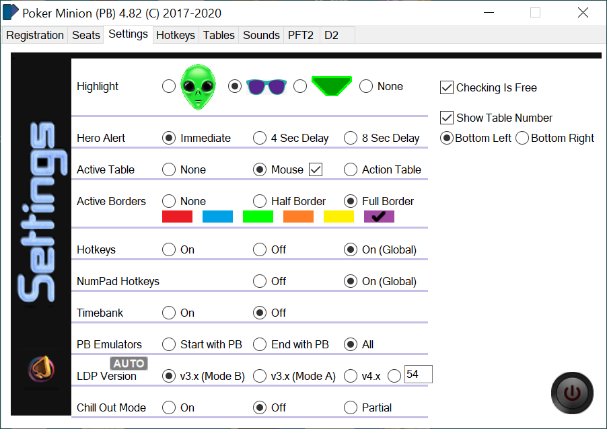Pick the purple checked border color swatch
The width and height of the screenshot is (607, 429).
coord(379,217)
